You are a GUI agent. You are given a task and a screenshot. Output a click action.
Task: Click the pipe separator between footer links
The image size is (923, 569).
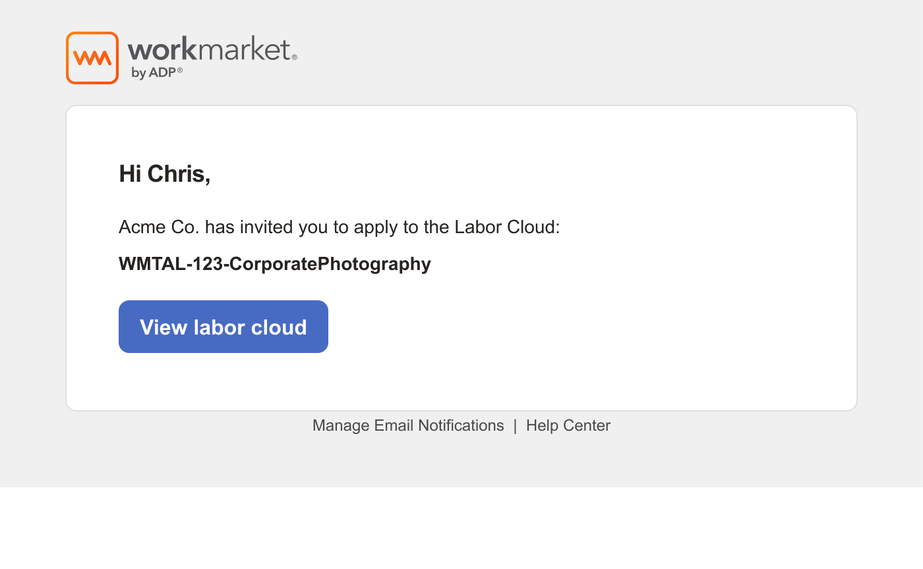(515, 425)
